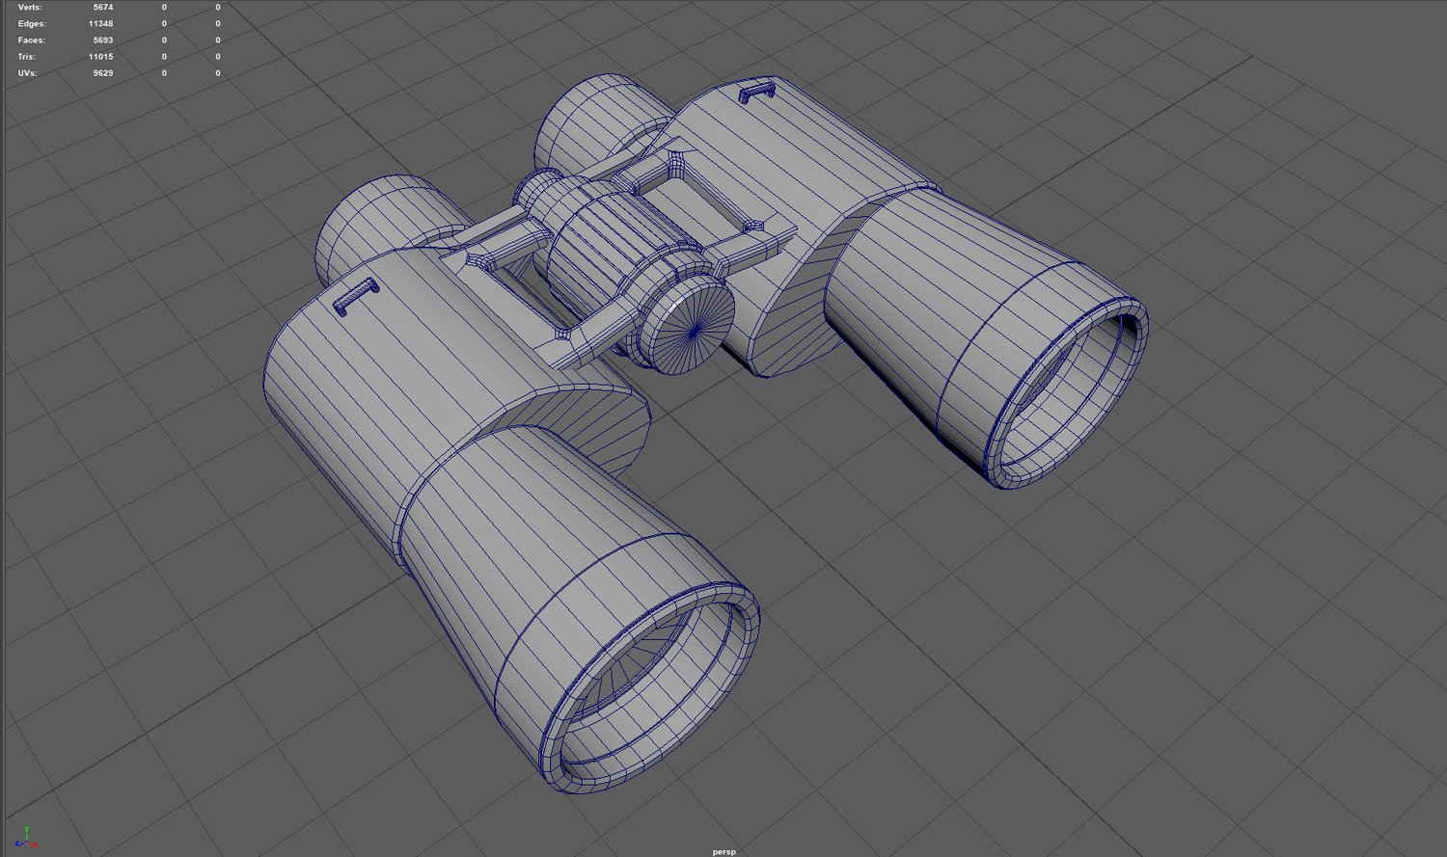
Task: Click the "Faces:" heads-up label
Action: (32, 40)
